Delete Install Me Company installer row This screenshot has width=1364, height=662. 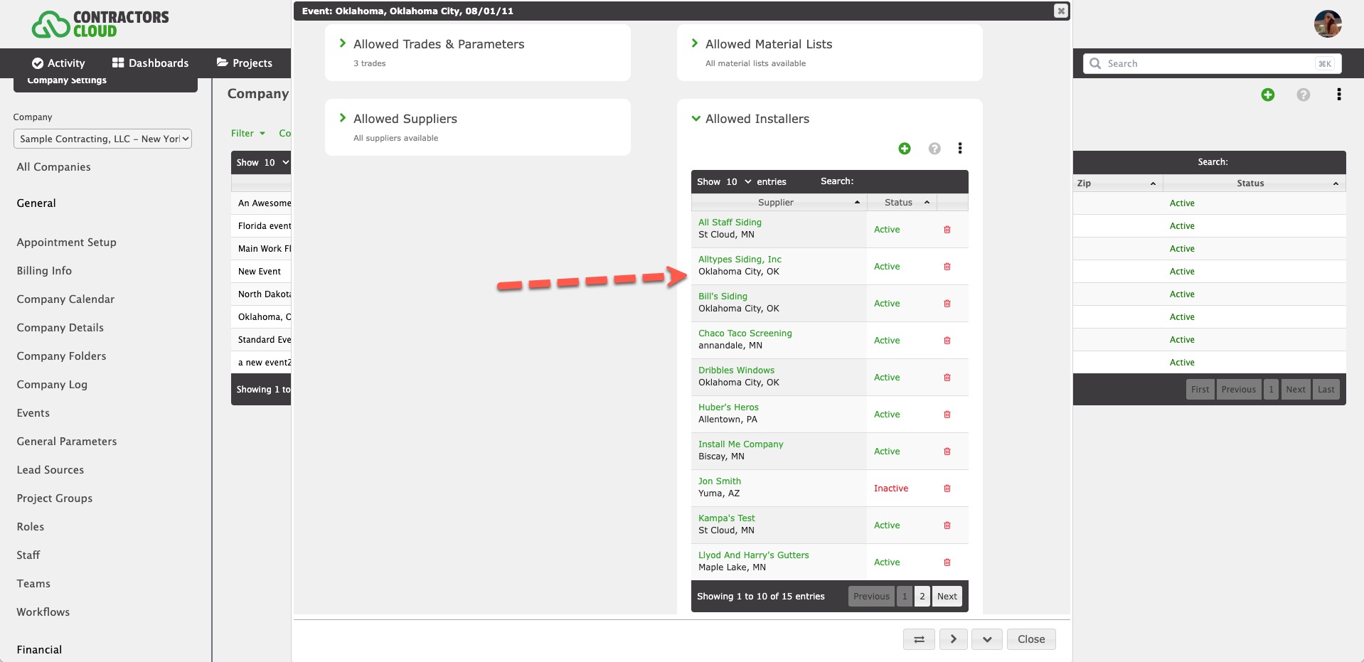click(947, 452)
